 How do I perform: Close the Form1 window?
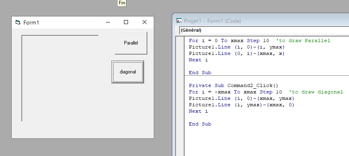pos(145,22)
